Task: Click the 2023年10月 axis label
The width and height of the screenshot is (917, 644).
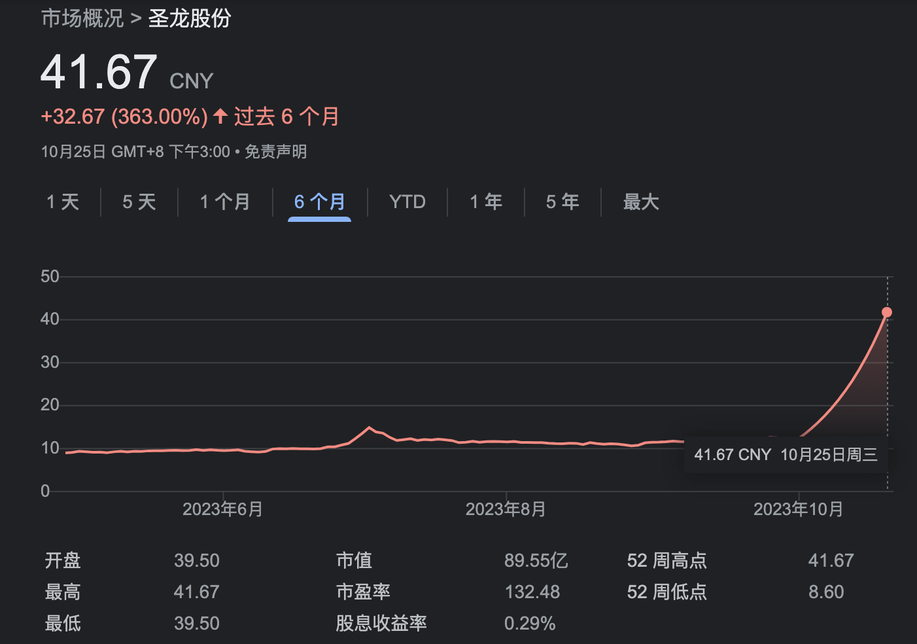Action: click(798, 509)
